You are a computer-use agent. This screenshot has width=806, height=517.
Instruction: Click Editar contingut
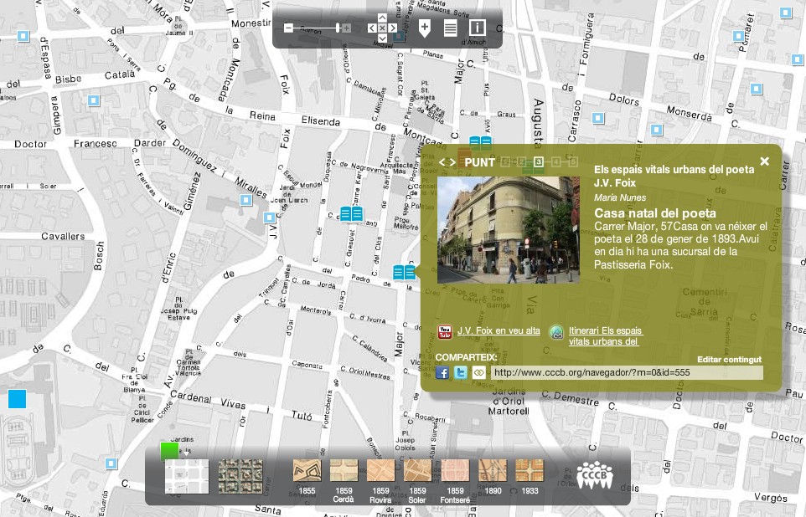[729, 359]
